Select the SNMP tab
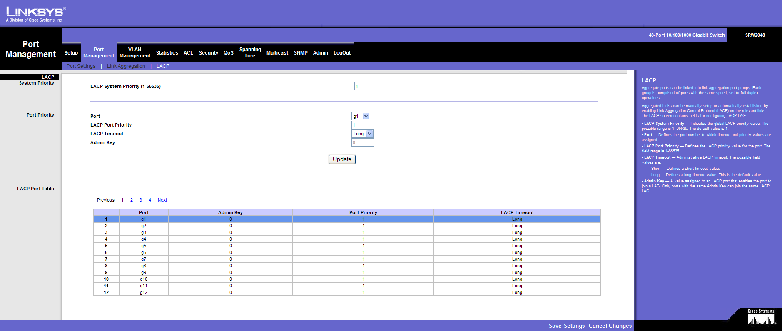Screen dimensions: 782x331 [300, 53]
